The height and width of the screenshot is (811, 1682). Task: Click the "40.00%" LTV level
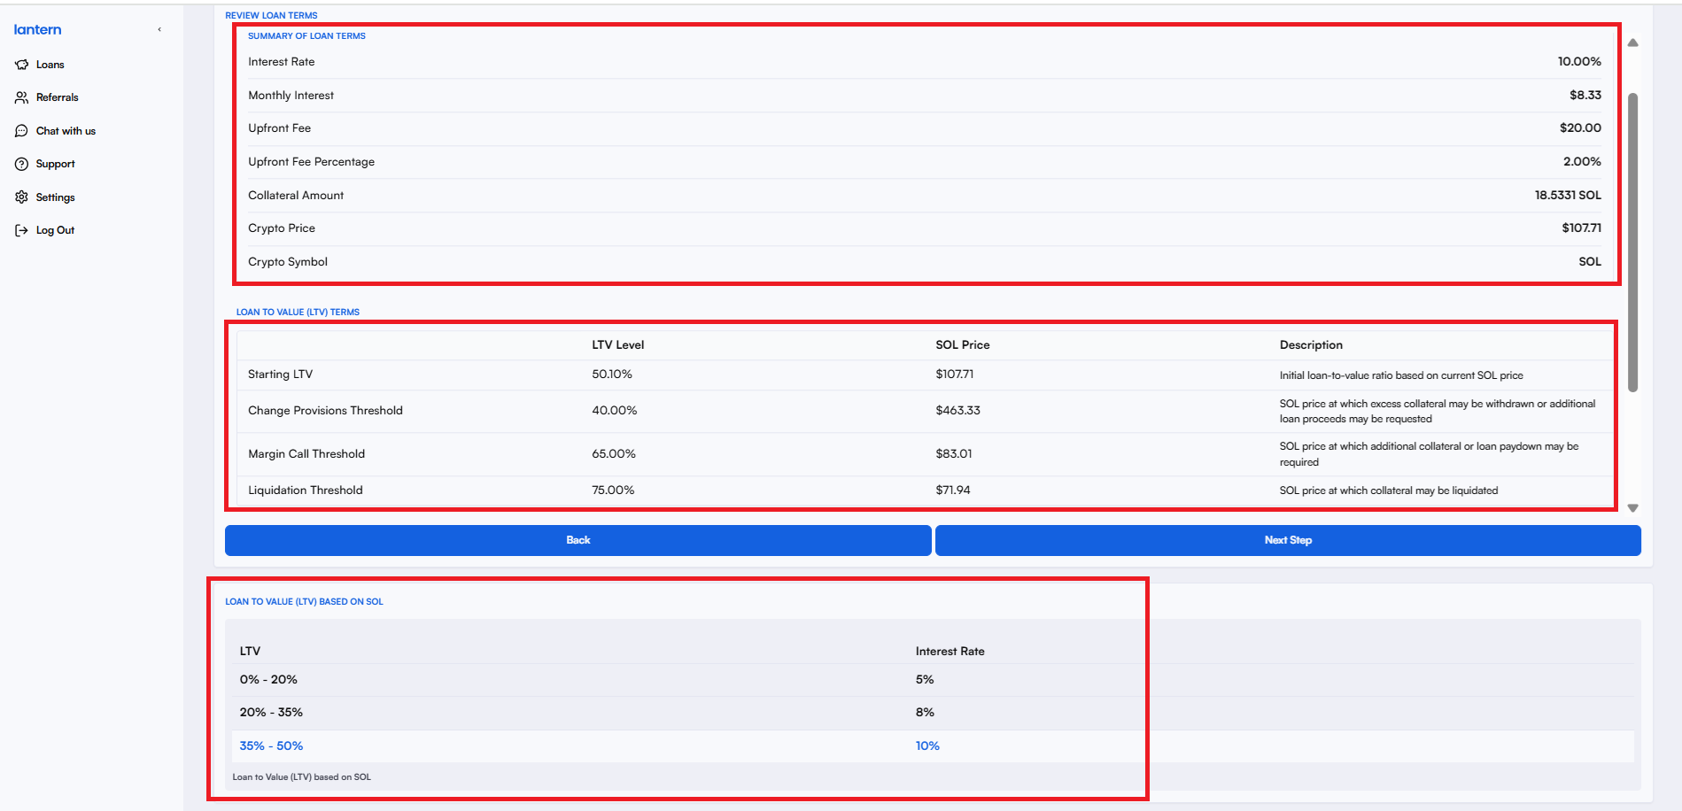(x=615, y=411)
